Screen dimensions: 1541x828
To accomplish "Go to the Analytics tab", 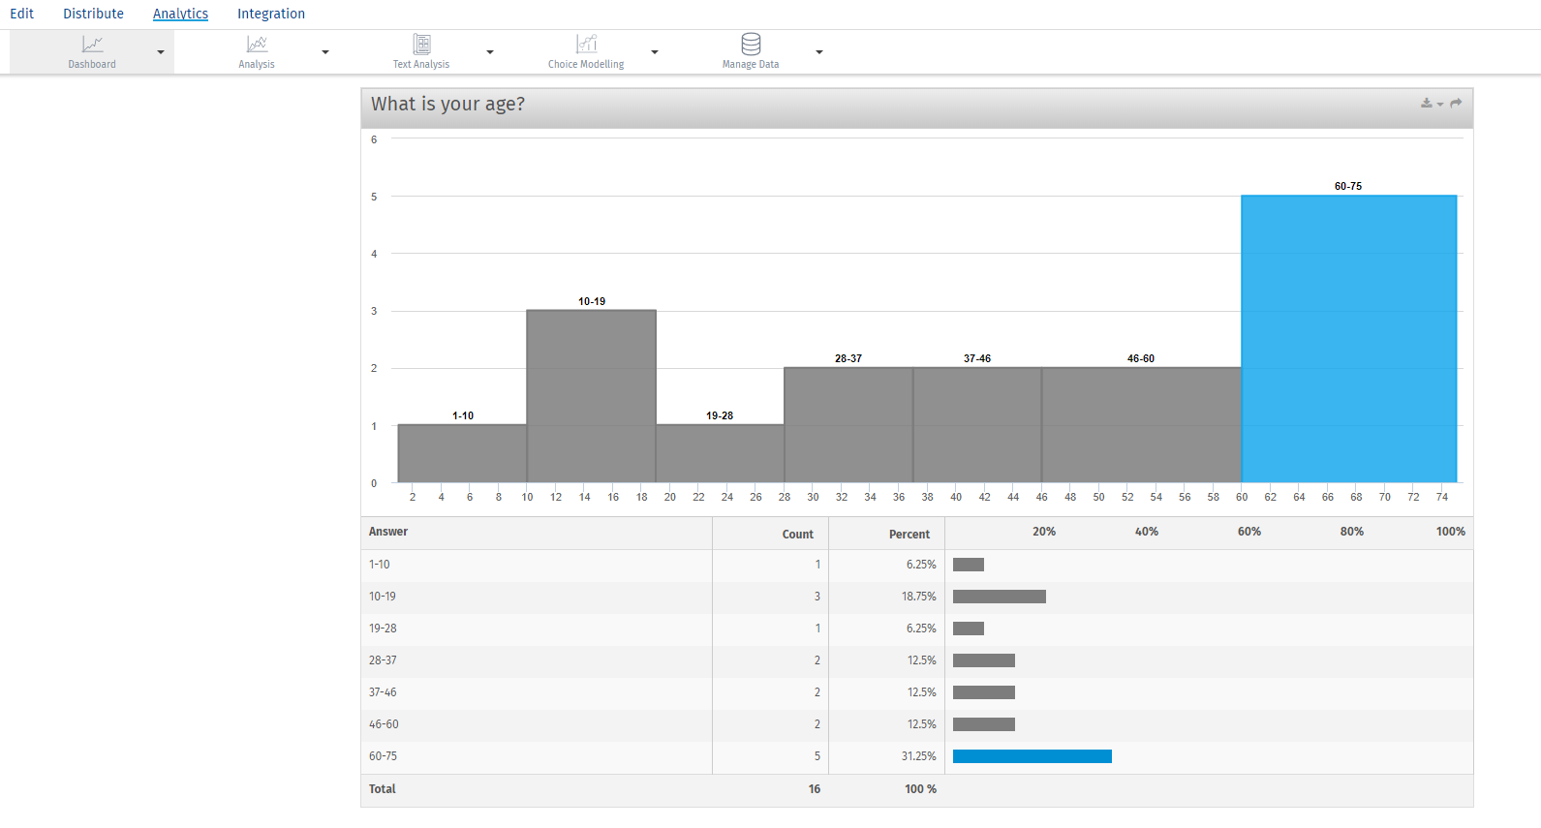I will click(x=180, y=14).
